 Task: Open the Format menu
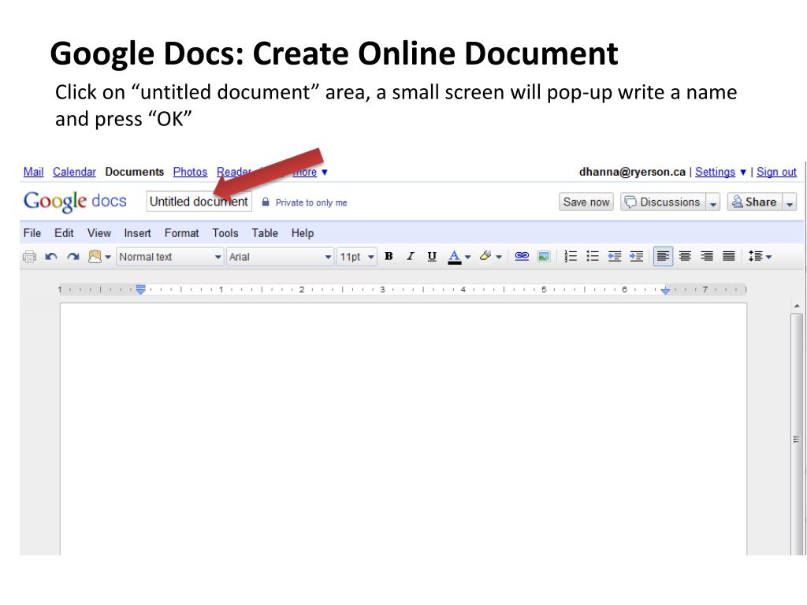182,233
